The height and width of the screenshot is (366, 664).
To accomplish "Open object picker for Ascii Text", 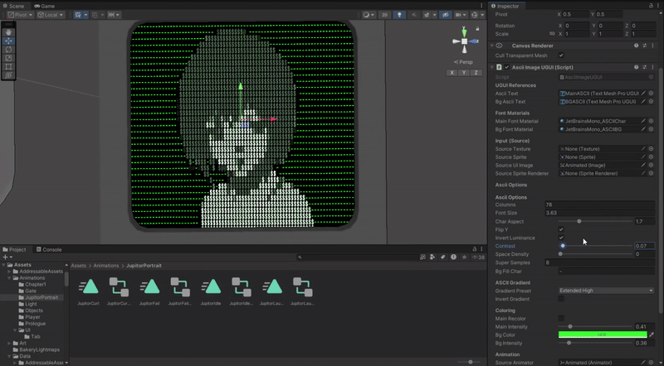I will 652,94.
